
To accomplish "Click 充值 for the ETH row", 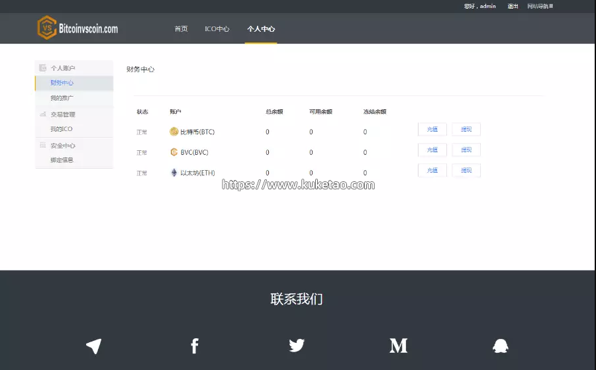I will coord(432,170).
